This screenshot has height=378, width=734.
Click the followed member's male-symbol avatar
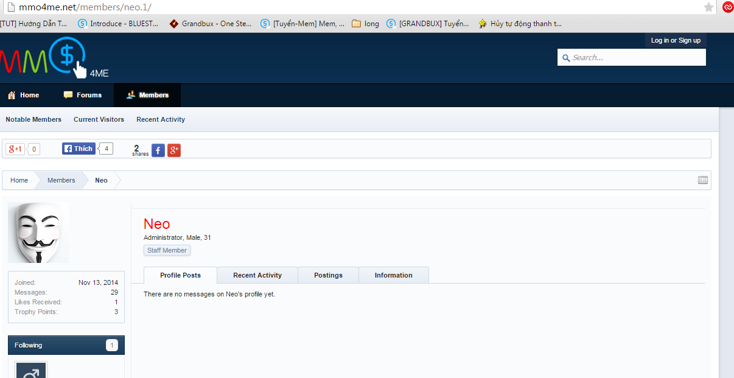(31, 370)
